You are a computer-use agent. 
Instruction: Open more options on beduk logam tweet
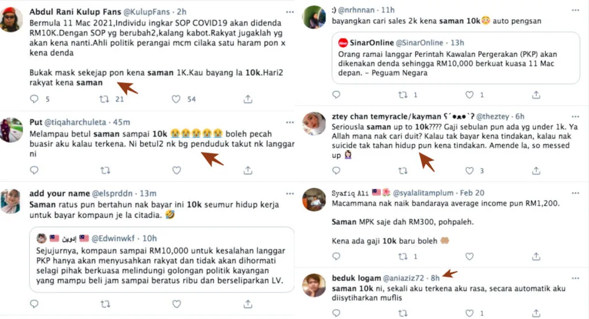575,278
